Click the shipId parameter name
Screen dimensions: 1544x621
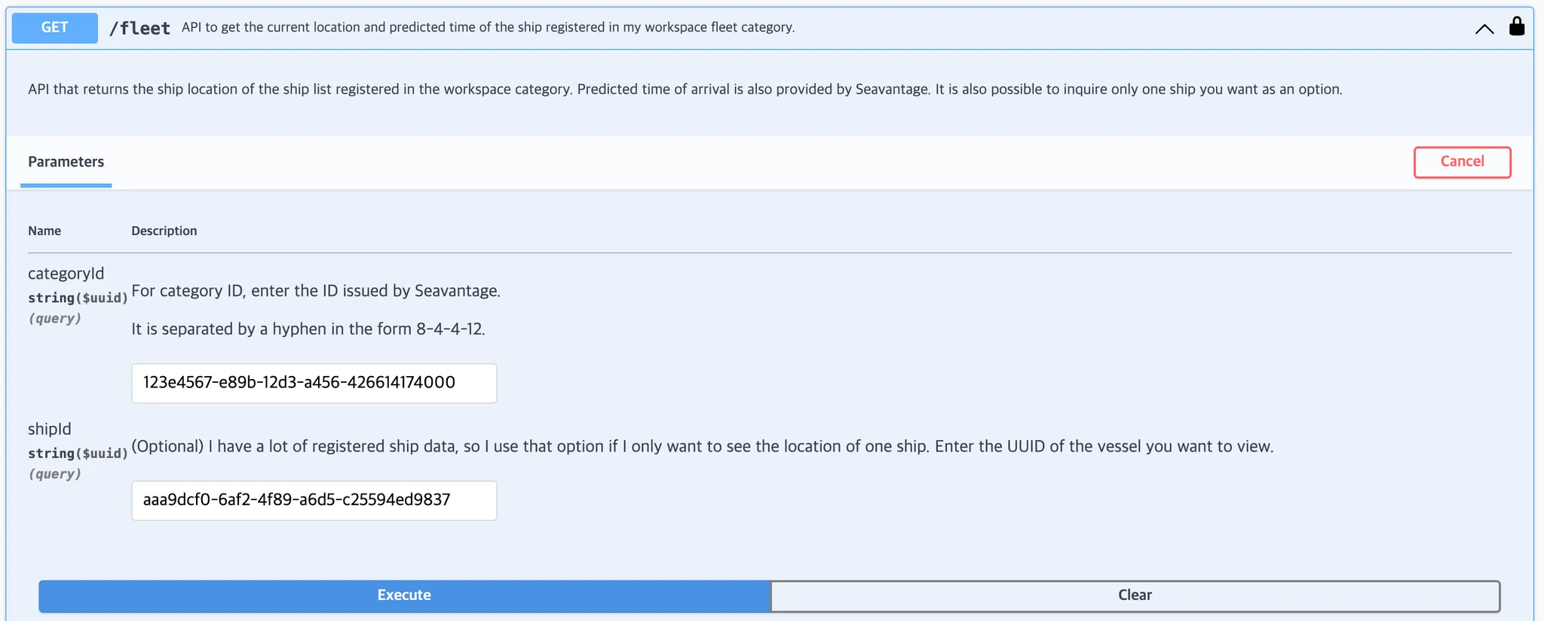click(50, 429)
